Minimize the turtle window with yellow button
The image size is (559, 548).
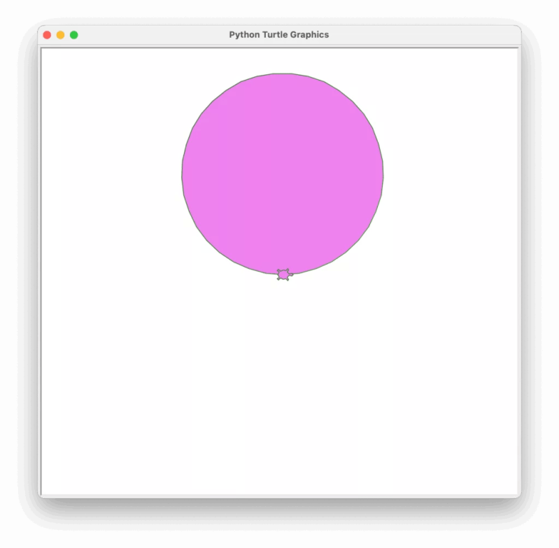tap(61, 35)
